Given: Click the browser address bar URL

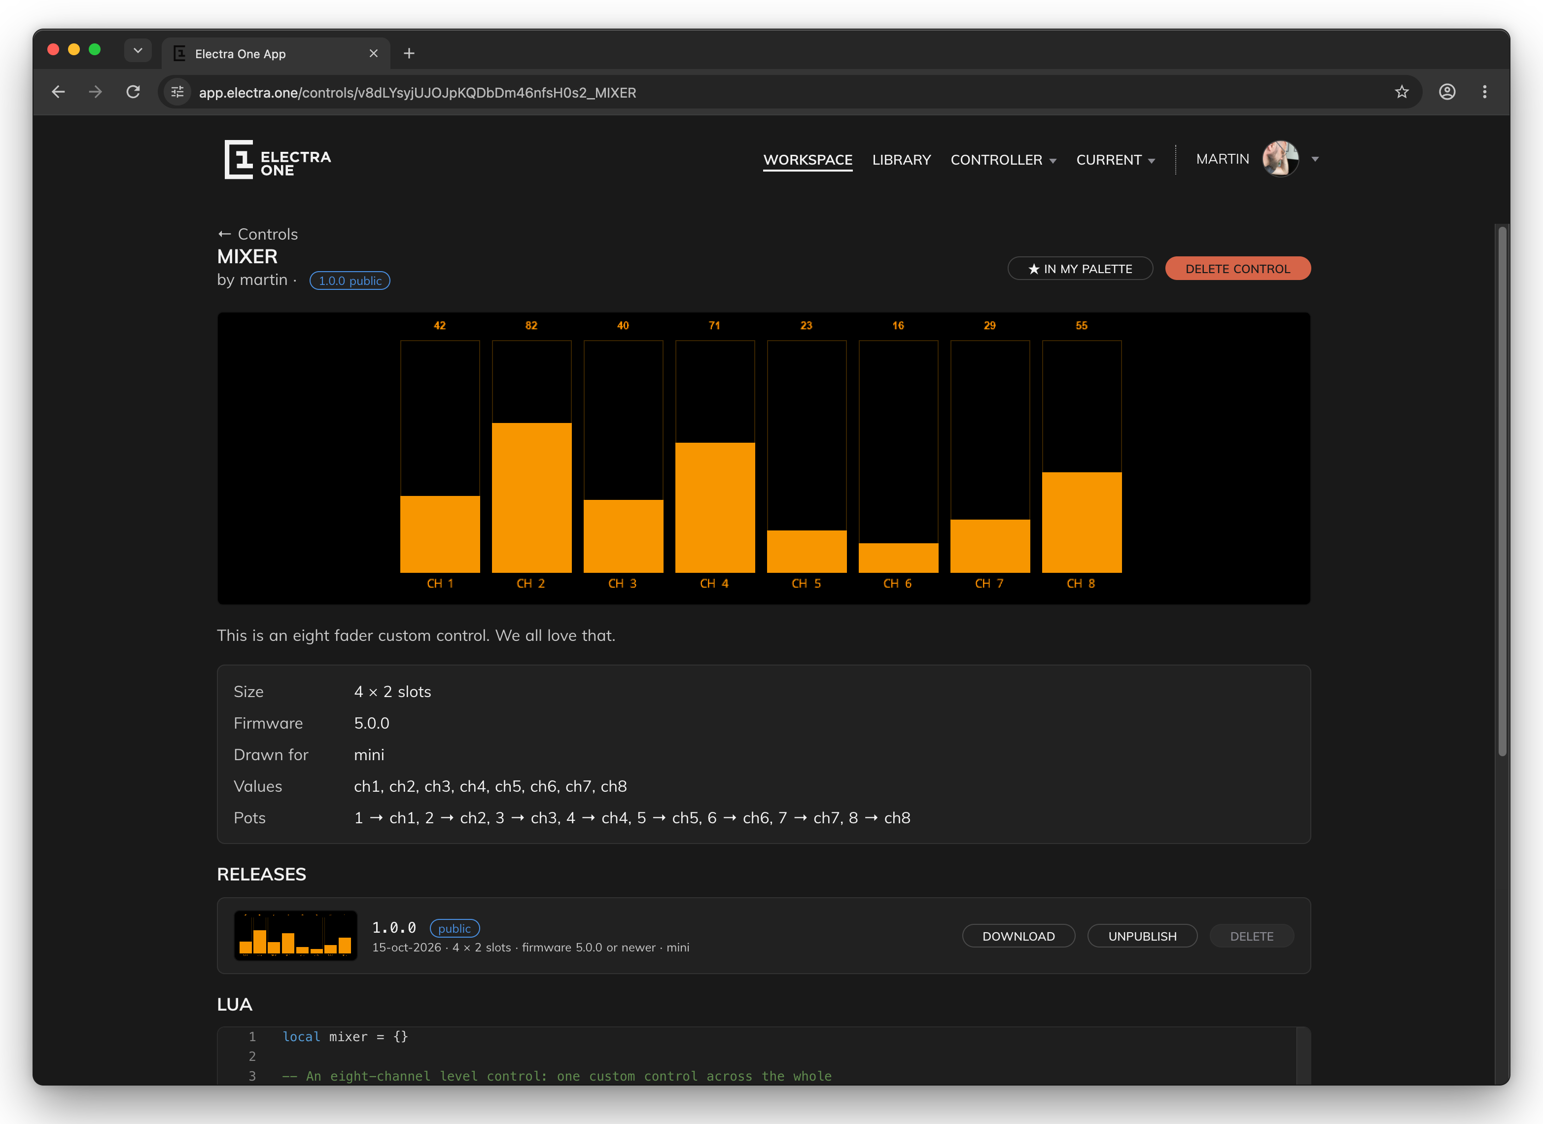Looking at the screenshot, I should pos(417,93).
